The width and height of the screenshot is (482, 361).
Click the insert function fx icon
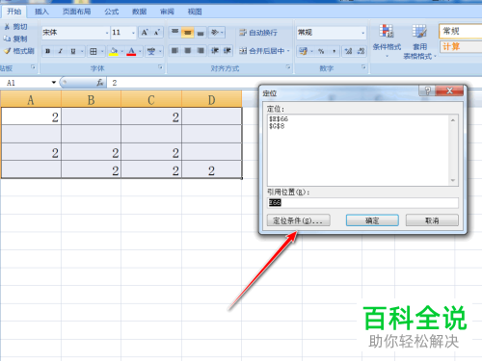click(100, 83)
